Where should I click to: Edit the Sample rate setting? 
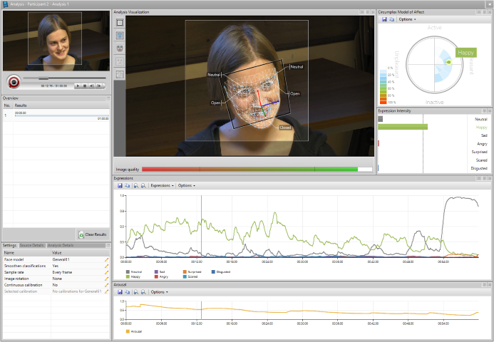click(106, 272)
